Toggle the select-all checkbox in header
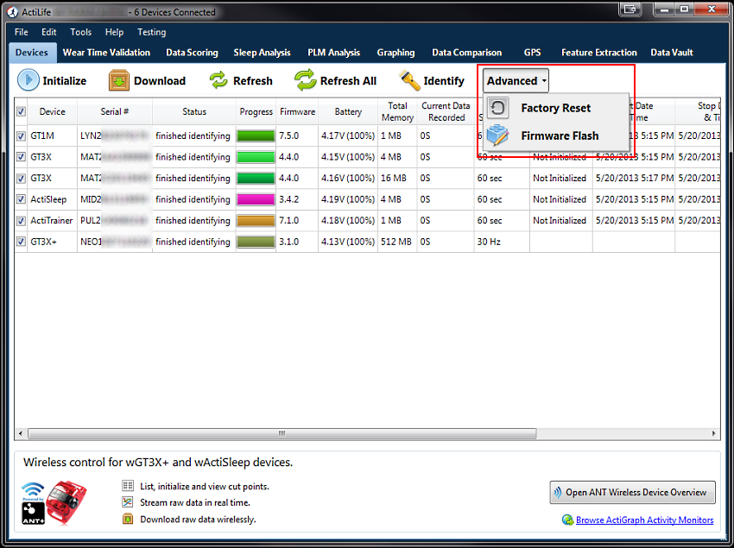This screenshot has width=734, height=548. 21,111
